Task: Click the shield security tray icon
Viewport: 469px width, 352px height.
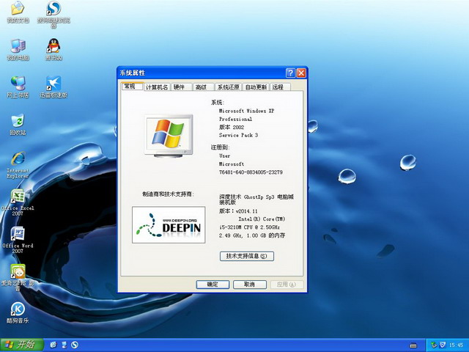Action: click(442, 345)
